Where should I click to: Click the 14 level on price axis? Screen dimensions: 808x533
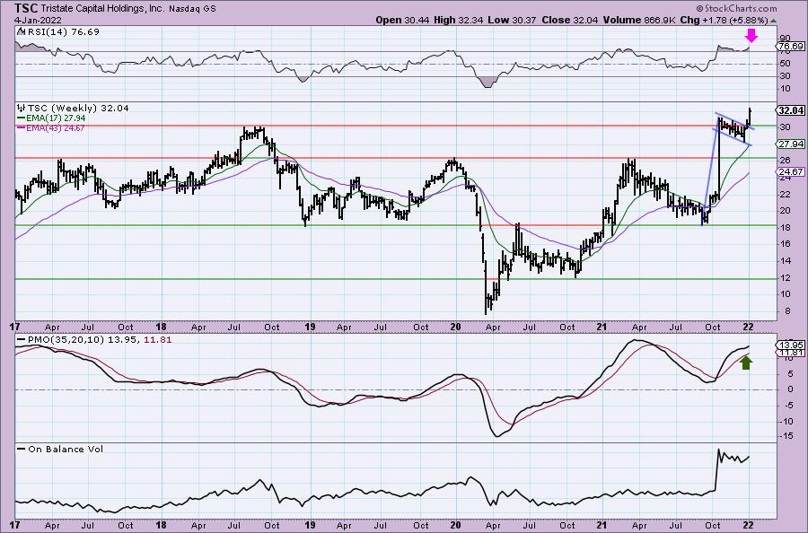click(x=786, y=260)
